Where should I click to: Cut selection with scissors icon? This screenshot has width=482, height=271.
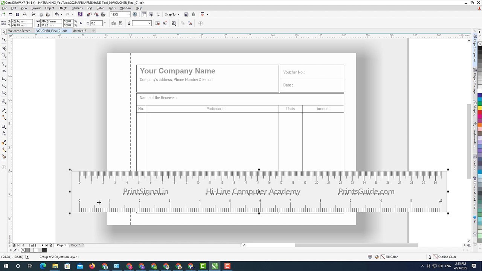click(x=34, y=14)
